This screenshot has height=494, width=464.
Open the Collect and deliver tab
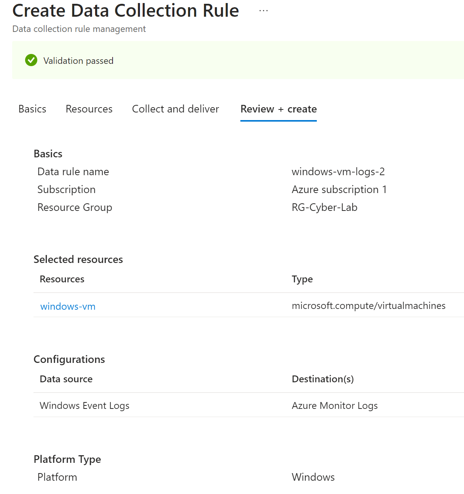click(x=175, y=109)
